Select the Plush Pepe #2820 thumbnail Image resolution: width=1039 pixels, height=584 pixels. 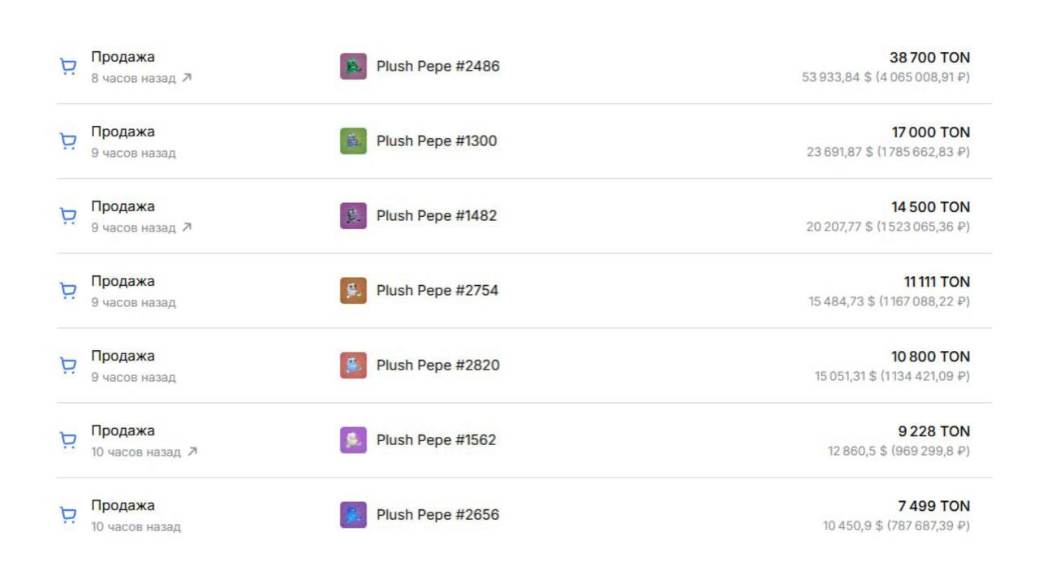[353, 366]
